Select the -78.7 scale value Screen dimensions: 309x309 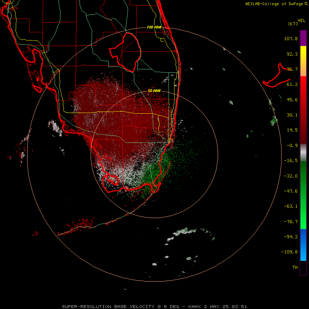click(x=291, y=222)
